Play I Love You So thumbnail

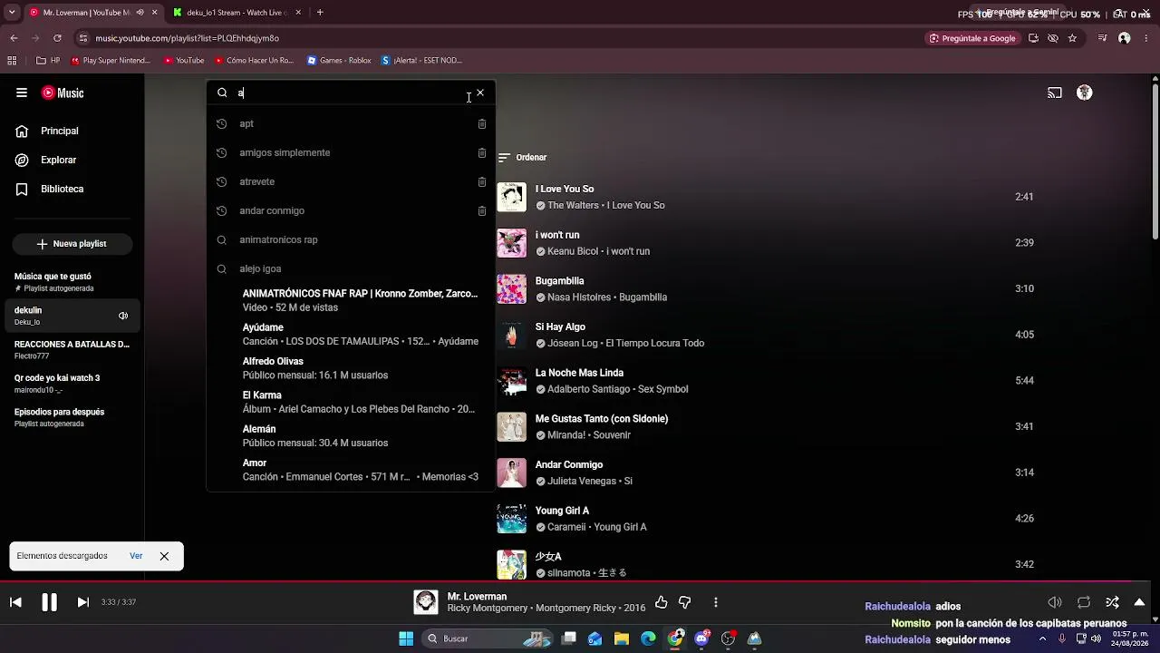click(512, 197)
